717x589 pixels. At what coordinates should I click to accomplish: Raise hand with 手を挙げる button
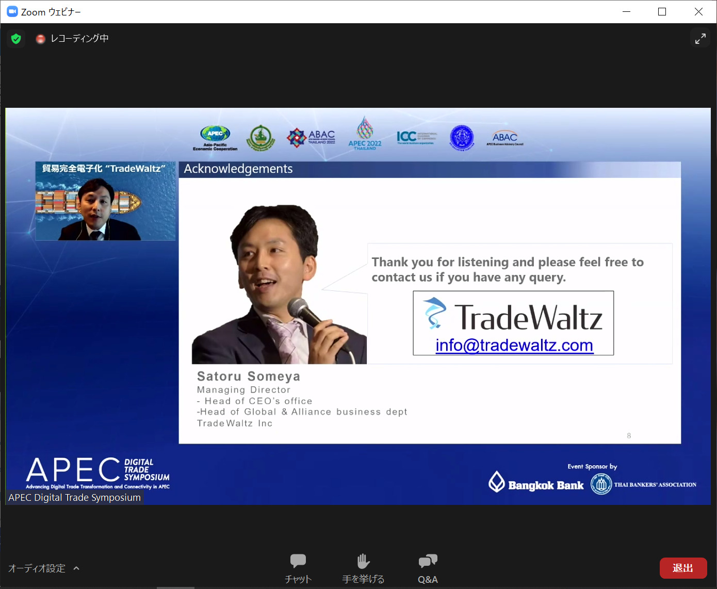click(x=363, y=568)
